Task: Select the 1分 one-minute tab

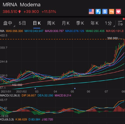Action: [x=108, y=23]
